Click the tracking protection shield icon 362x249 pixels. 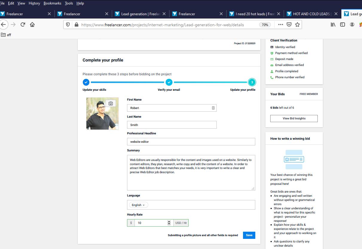pyautogui.click(x=68, y=24)
